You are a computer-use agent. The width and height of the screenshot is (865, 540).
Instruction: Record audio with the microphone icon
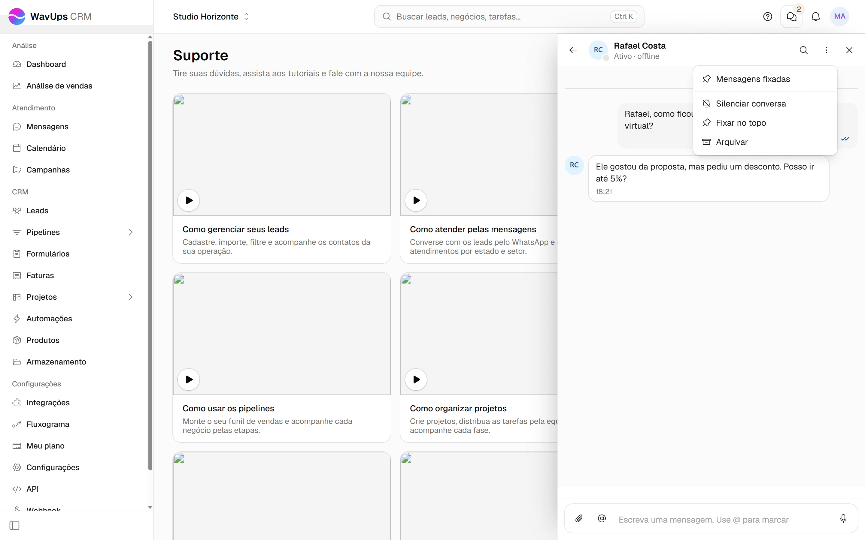coord(843,518)
